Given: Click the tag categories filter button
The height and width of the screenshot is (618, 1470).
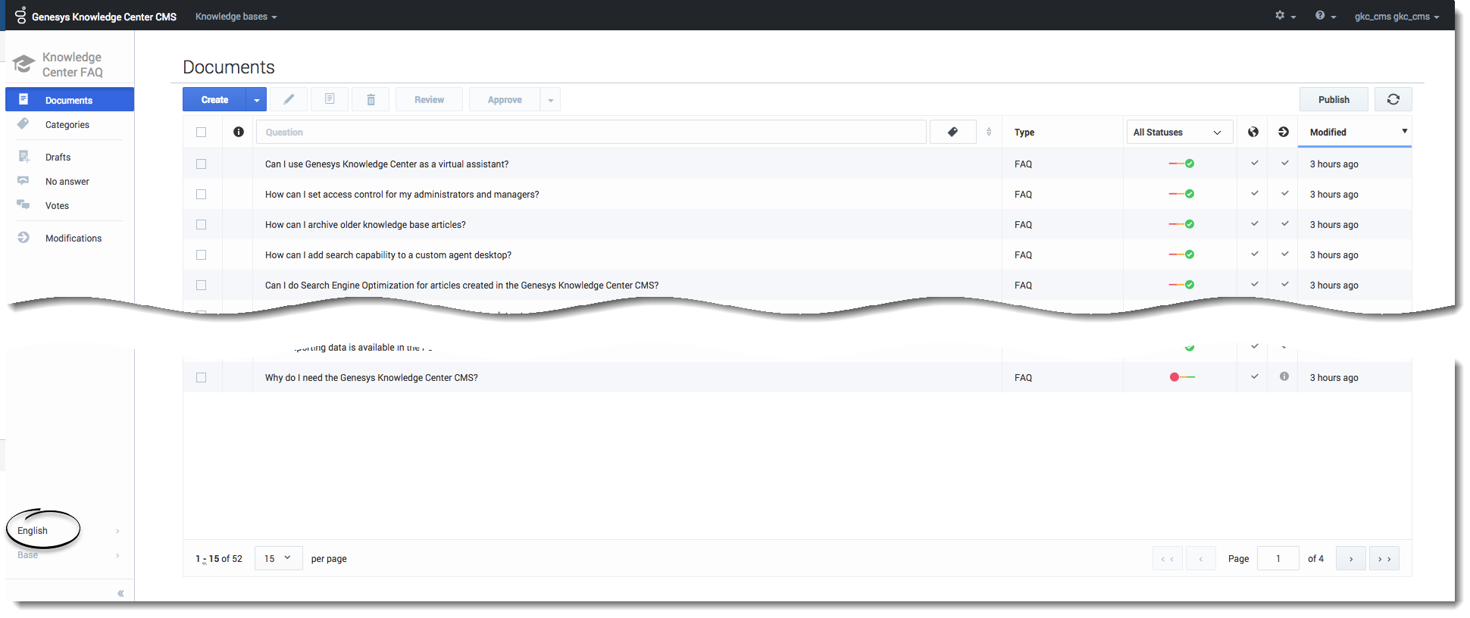Looking at the screenshot, I should [952, 132].
